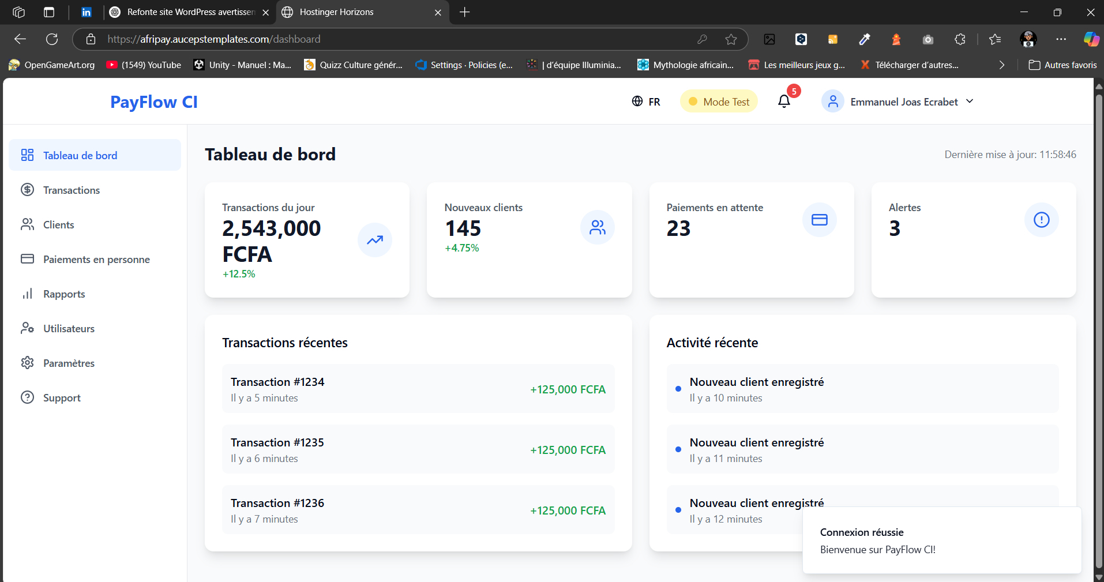The height and width of the screenshot is (582, 1104).
Task: Click the card icon on Paiements en attente
Action: tap(820, 220)
